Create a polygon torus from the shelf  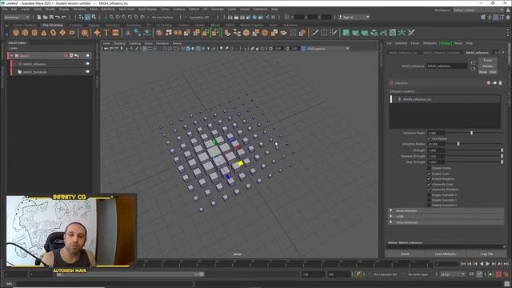54,33
